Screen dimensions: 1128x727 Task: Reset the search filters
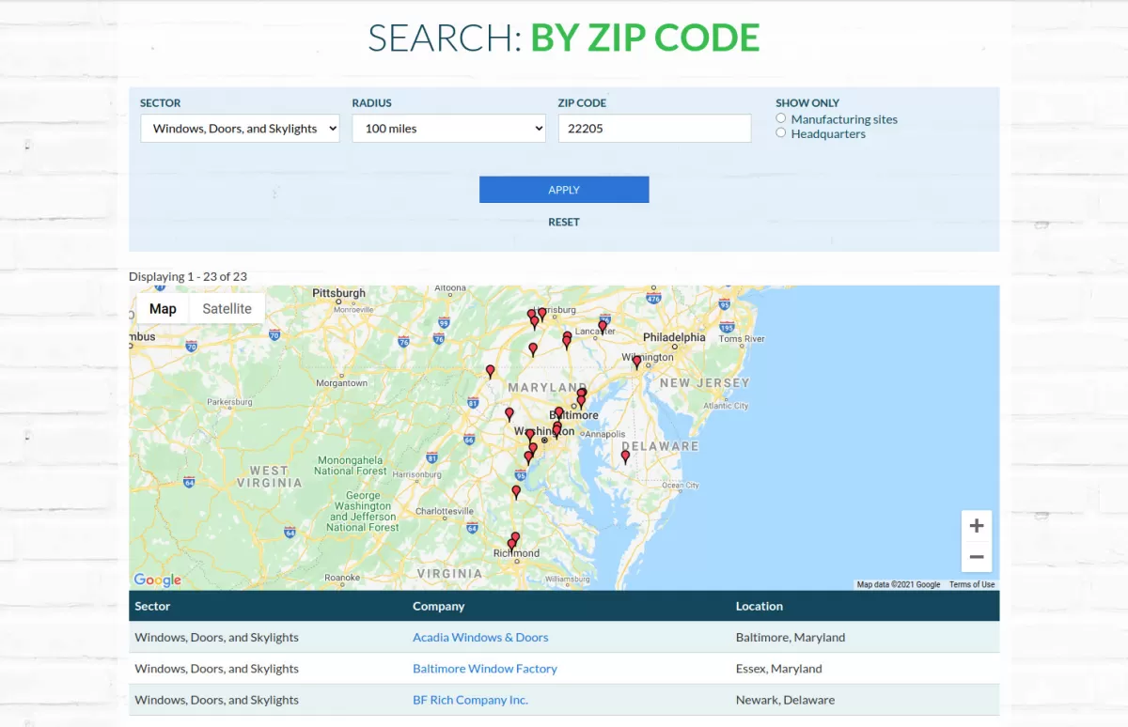[564, 222]
